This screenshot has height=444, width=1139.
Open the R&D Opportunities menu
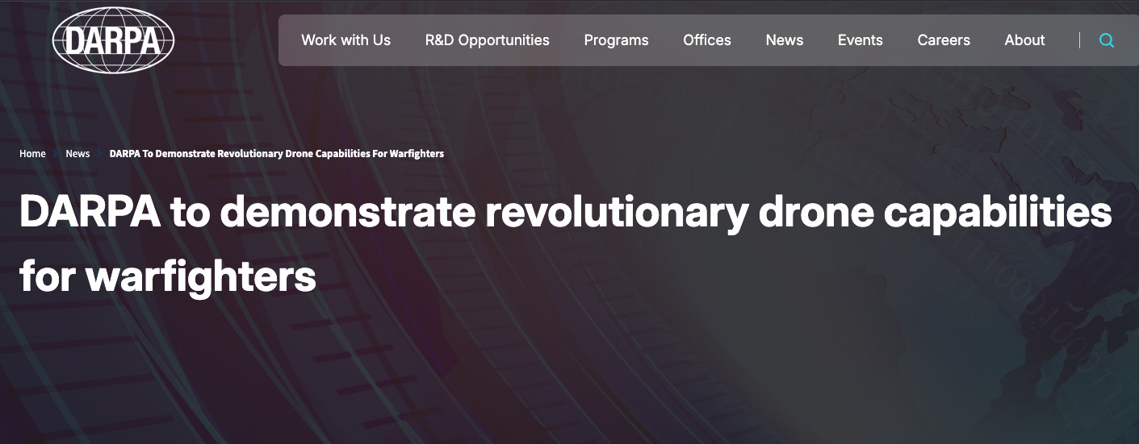tap(487, 40)
